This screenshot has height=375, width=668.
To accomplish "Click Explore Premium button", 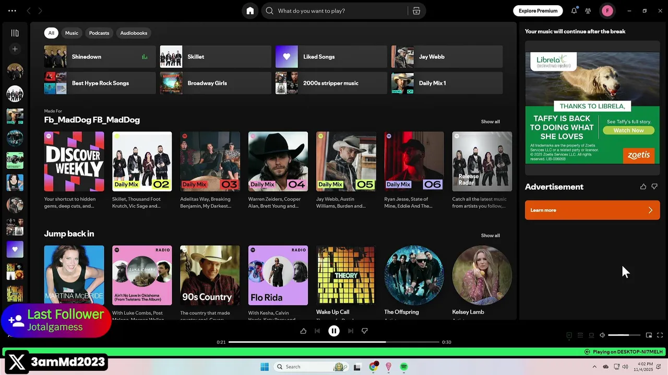I will [x=538, y=10].
